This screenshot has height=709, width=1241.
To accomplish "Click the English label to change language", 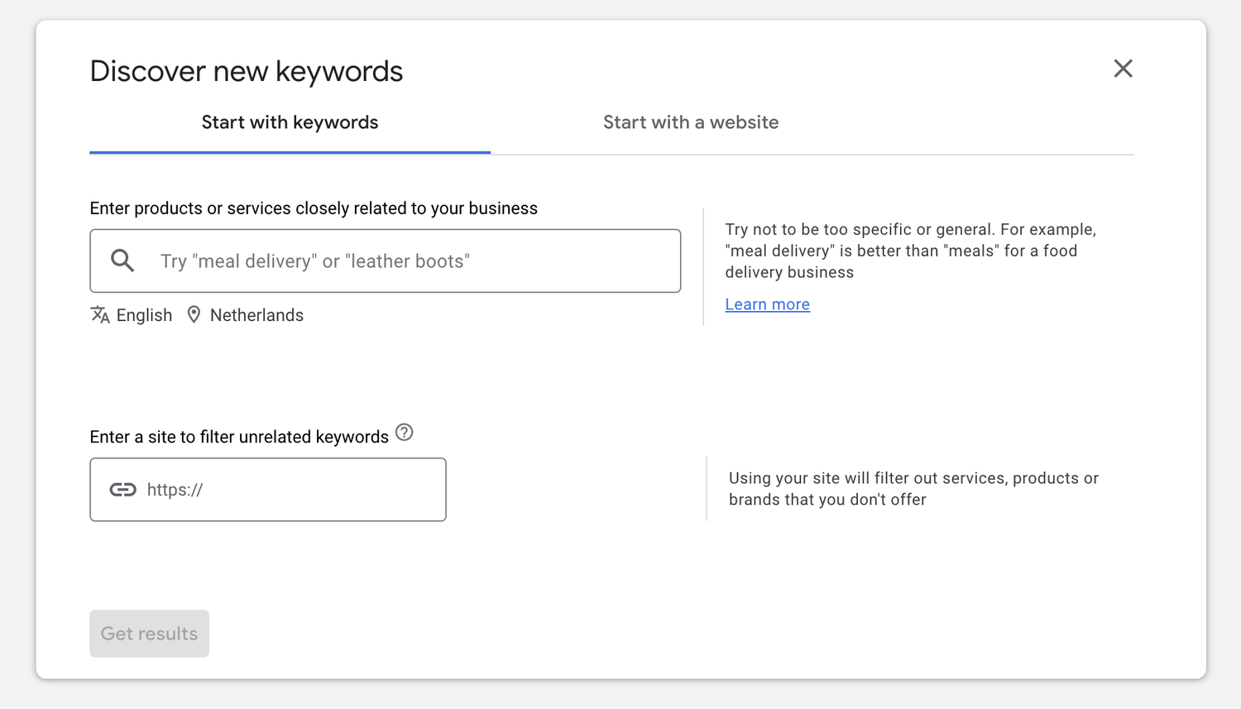I will [x=144, y=314].
